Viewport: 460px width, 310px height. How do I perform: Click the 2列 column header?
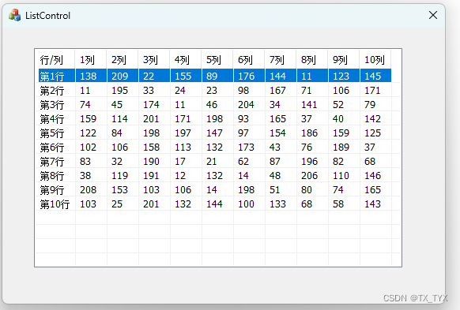[x=123, y=60]
